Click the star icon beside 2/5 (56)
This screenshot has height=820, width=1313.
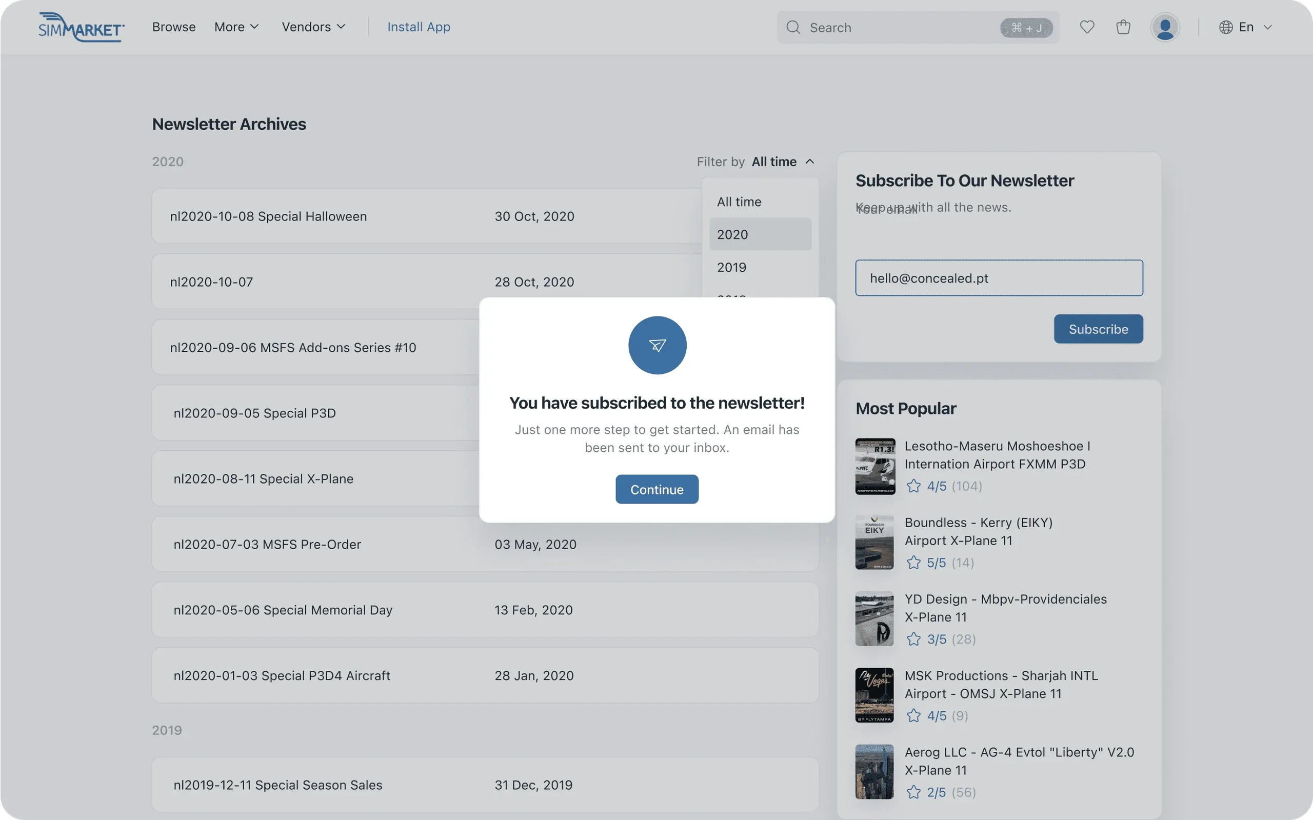(913, 792)
